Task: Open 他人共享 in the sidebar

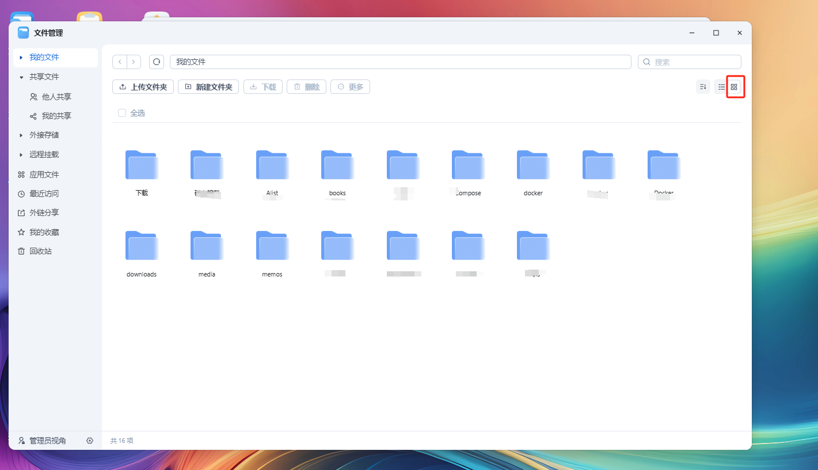Action: (x=51, y=97)
